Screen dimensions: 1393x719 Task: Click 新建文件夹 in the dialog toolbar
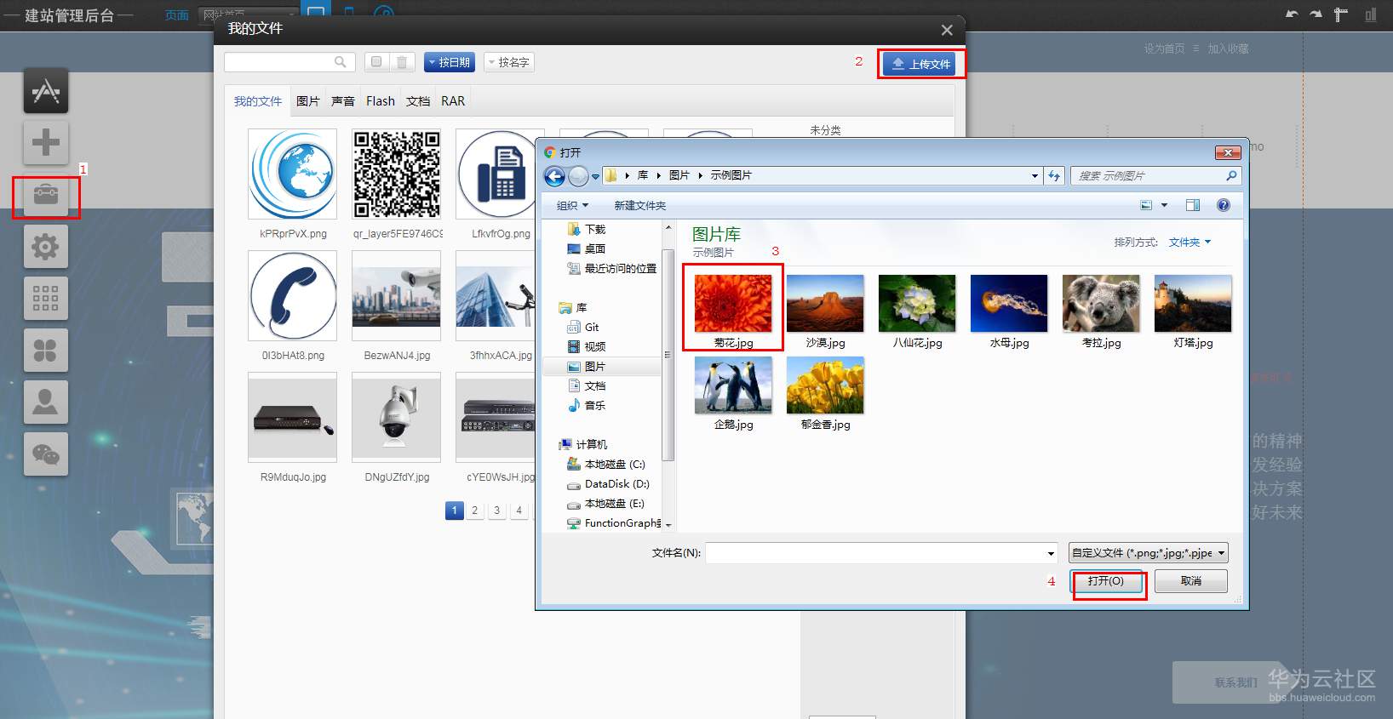(640, 205)
